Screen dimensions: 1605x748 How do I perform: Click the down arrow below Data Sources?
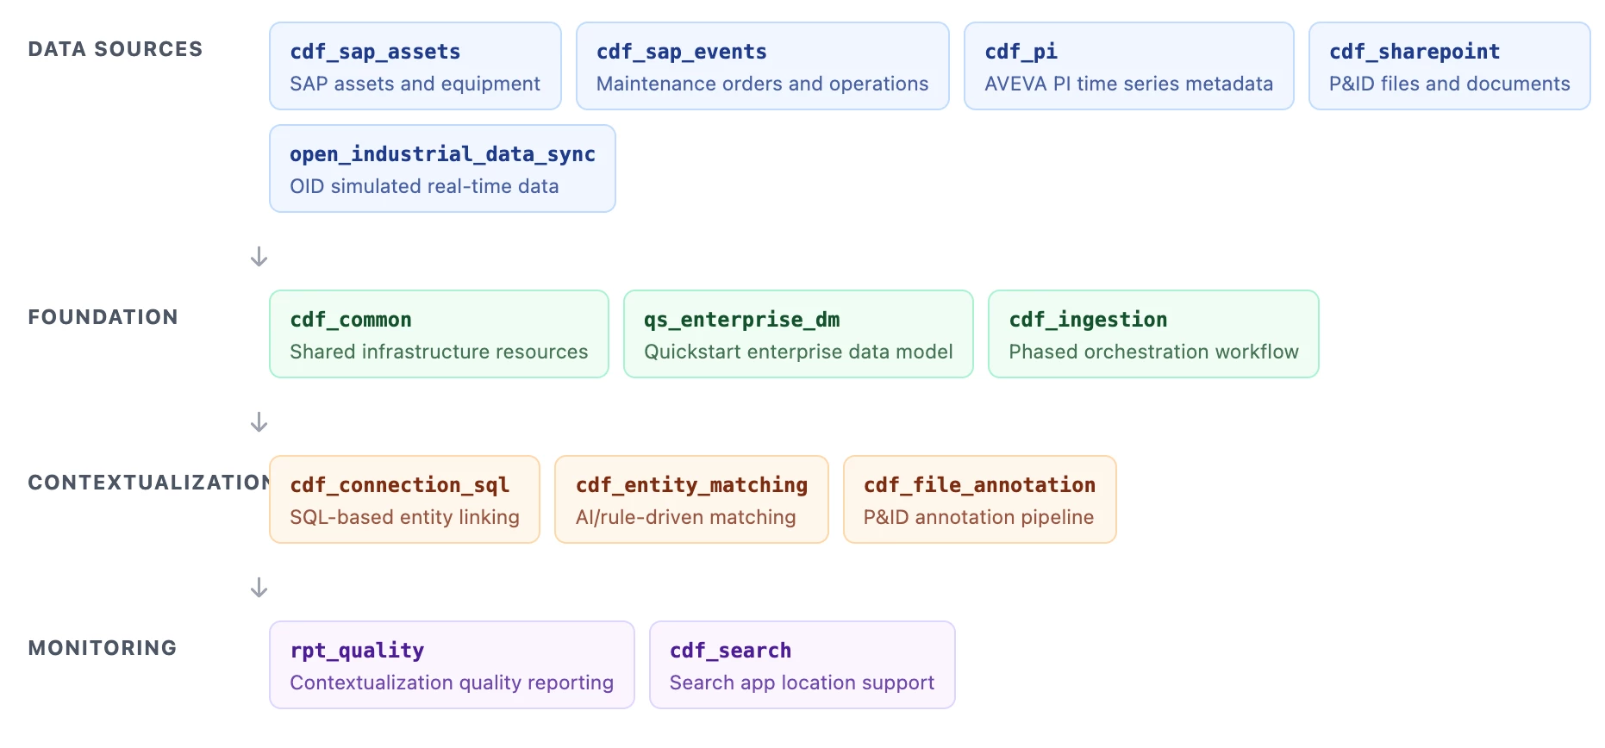tap(259, 257)
